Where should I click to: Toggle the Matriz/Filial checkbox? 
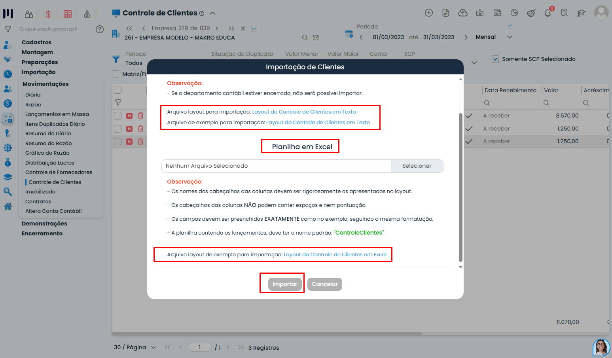click(x=116, y=74)
